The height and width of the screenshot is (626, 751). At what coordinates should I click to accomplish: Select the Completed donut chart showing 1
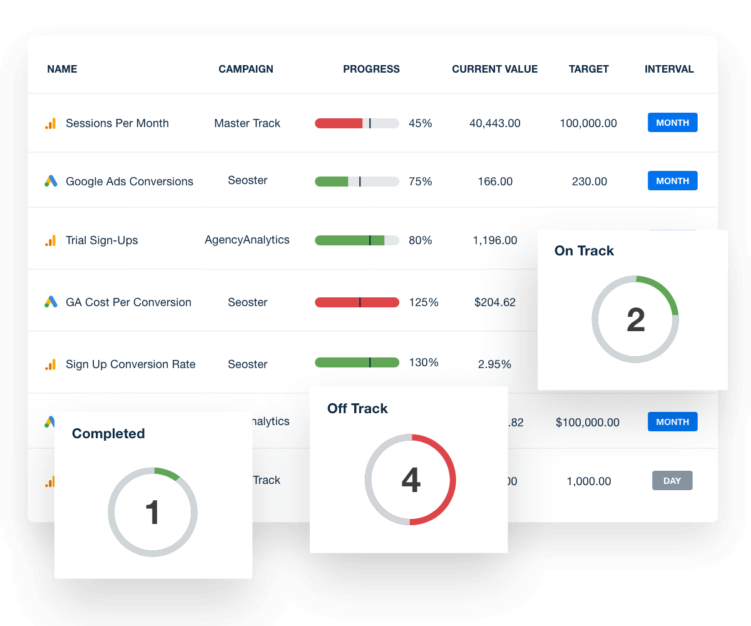[153, 512]
